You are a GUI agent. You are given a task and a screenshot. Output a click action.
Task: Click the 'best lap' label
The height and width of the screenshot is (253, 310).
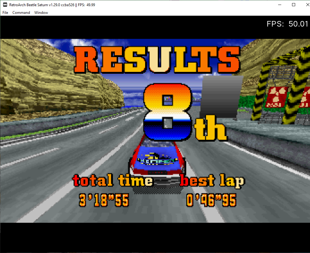(x=212, y=181)
